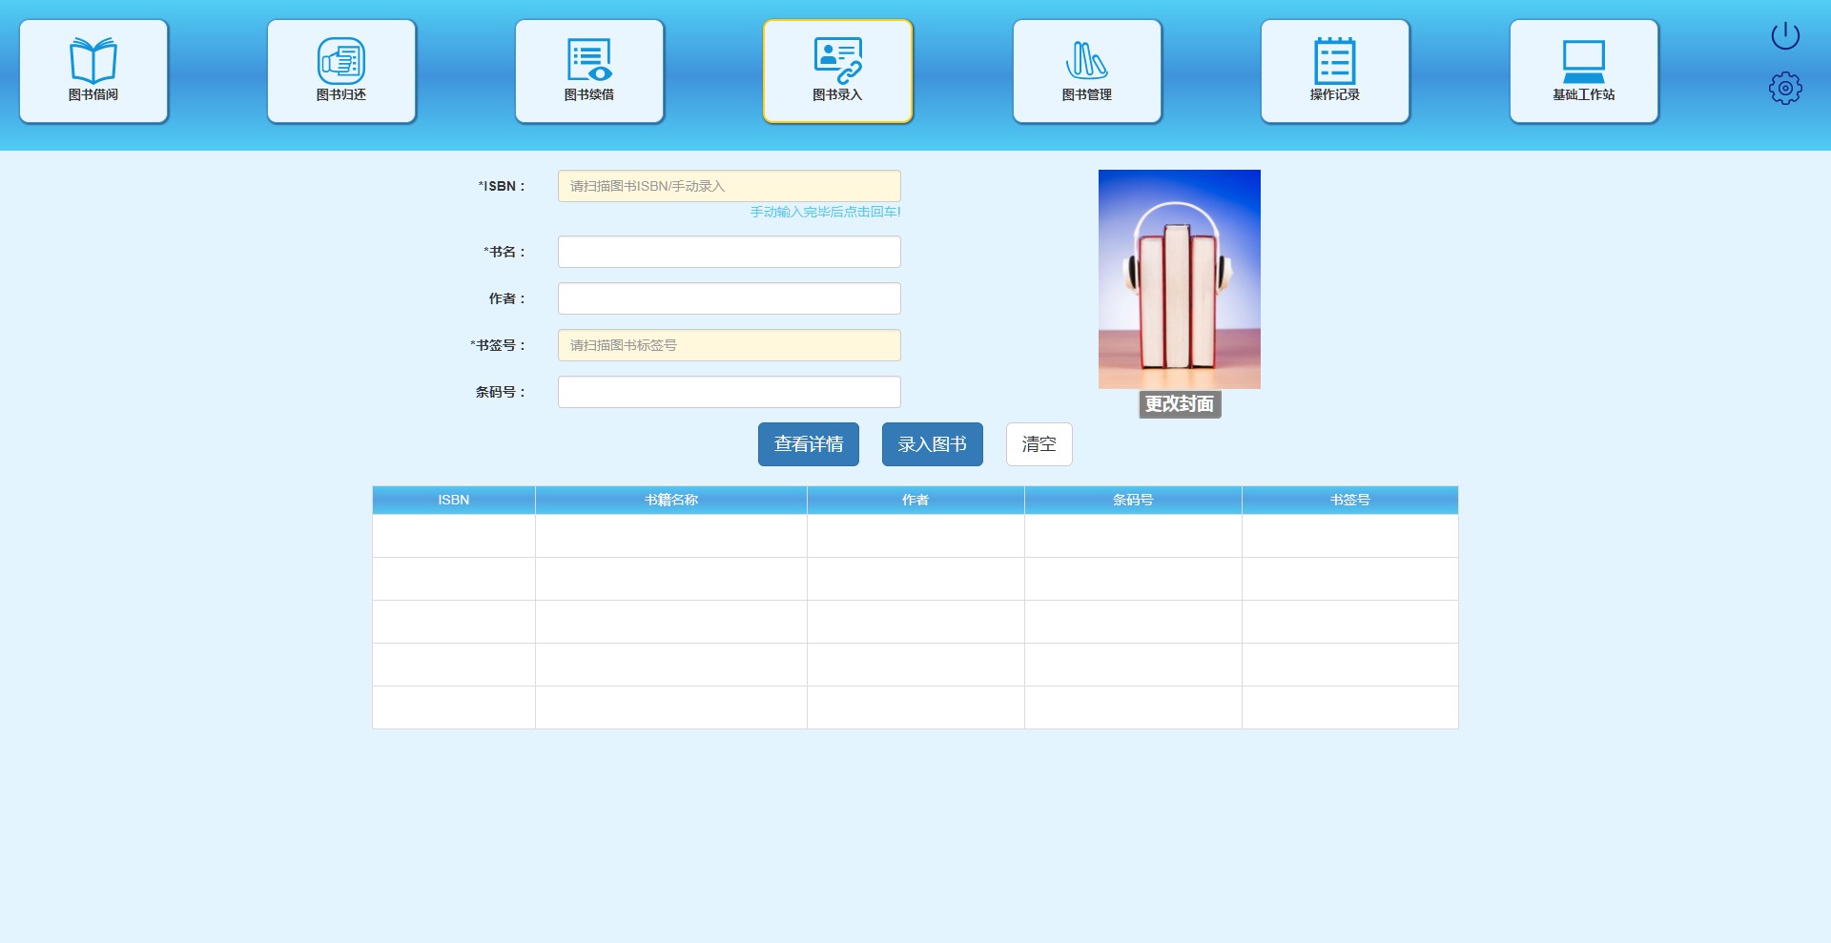Open 基础工作站 base workstation
This screenshot has height=943, width=1831.
pyautogui.click(x=1584, y=72)
